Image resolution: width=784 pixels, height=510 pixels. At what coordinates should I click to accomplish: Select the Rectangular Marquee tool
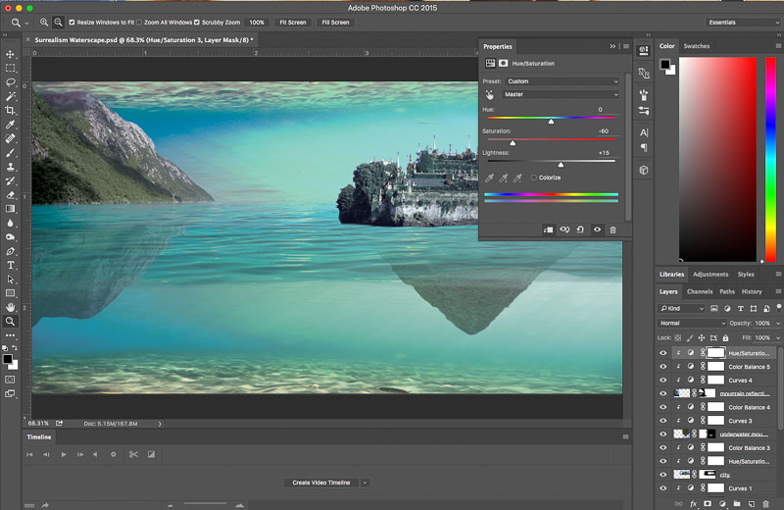coord(10,68)
